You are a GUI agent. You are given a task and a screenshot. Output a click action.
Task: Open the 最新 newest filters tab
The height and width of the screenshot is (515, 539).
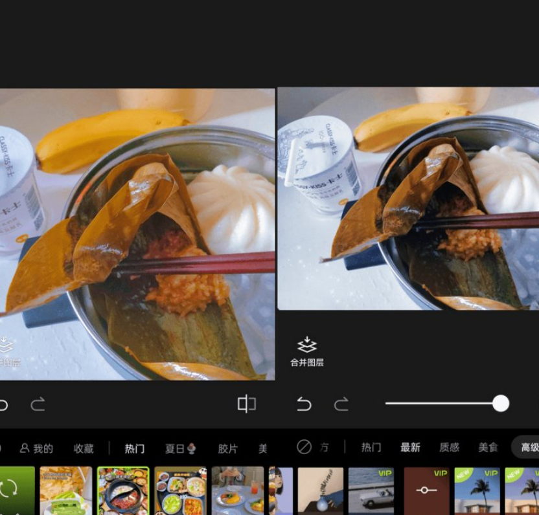pyautogui.click(x=411, y=447)
